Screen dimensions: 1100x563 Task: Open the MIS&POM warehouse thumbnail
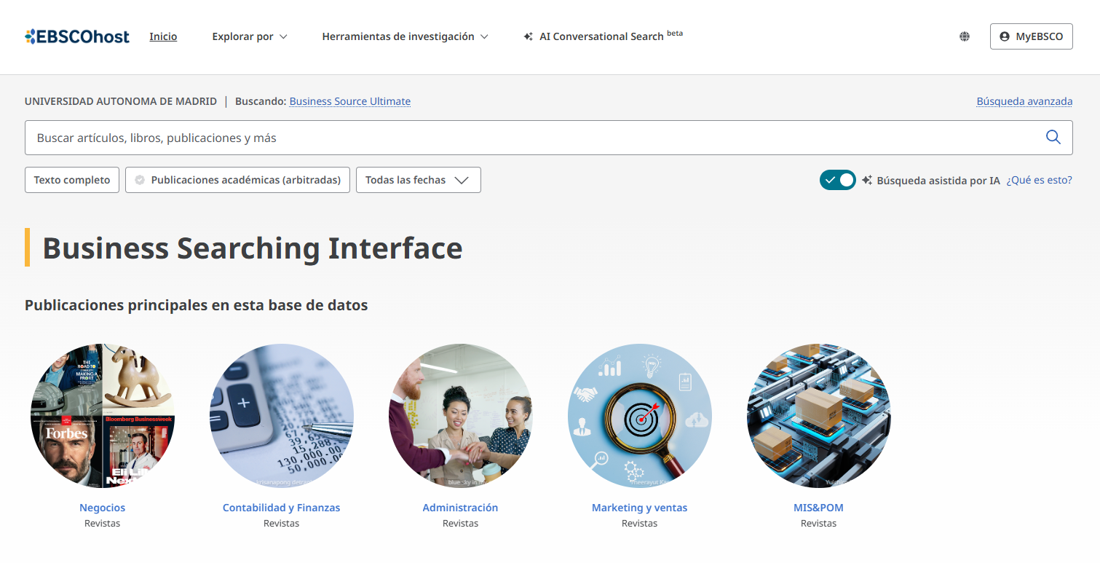tap(819, 416)
